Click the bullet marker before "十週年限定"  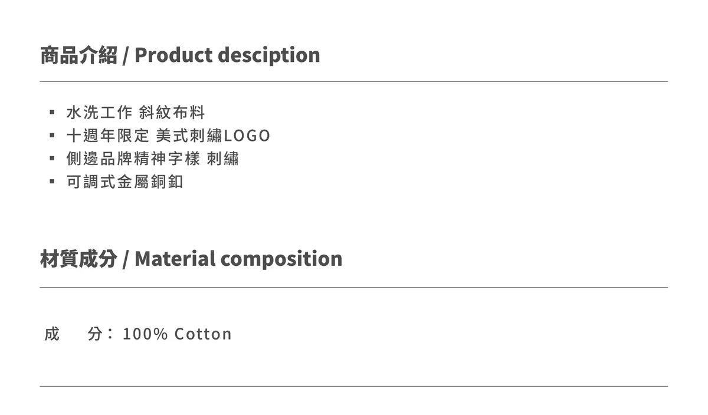52,136
